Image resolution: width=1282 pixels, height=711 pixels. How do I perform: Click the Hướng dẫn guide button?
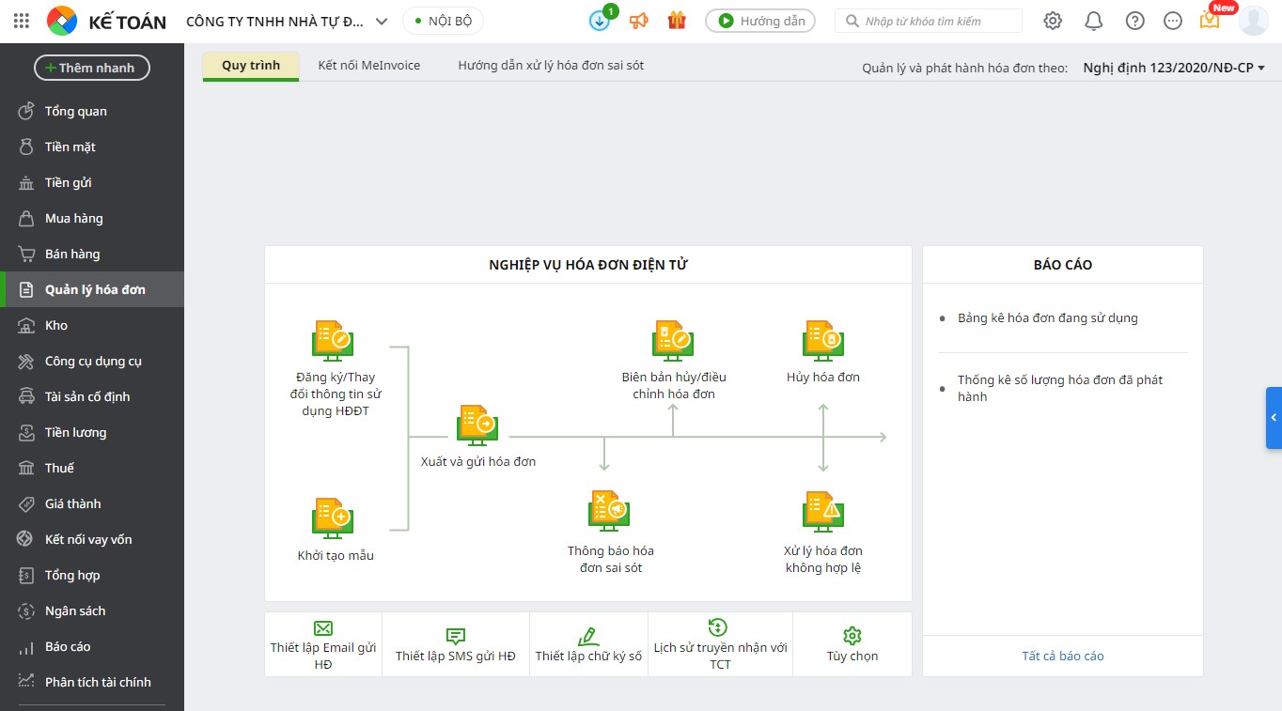[x=760, y=21]
